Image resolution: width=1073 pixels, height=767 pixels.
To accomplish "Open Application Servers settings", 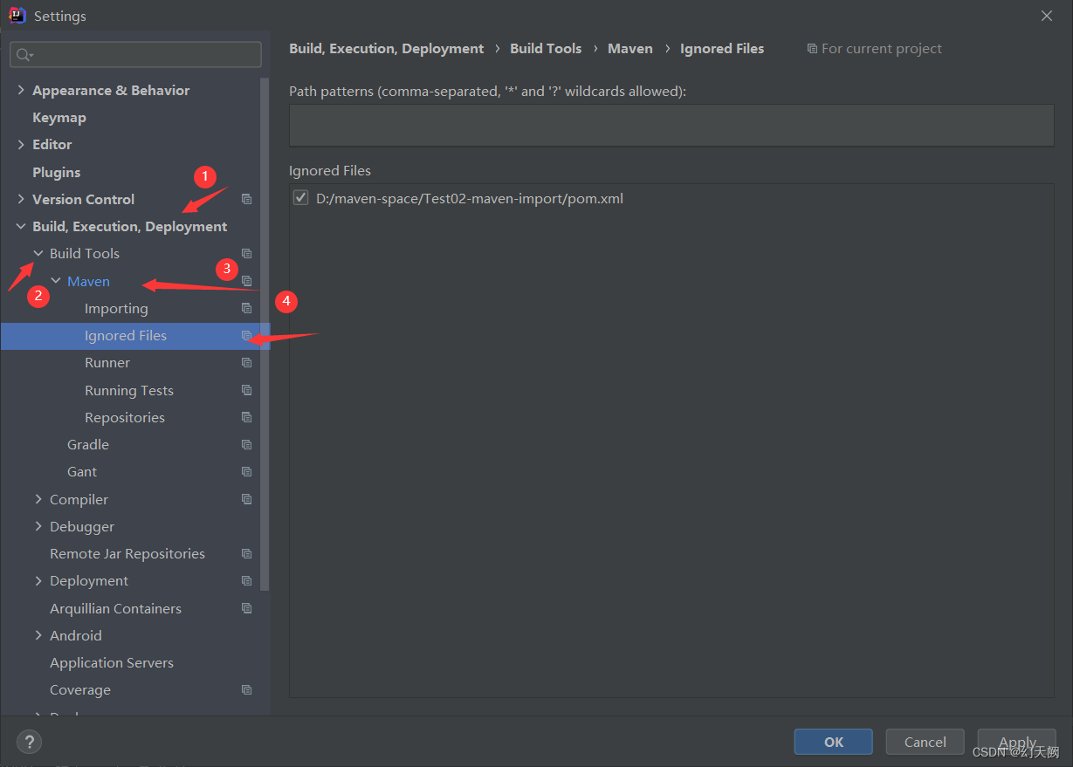I will 112,663.
